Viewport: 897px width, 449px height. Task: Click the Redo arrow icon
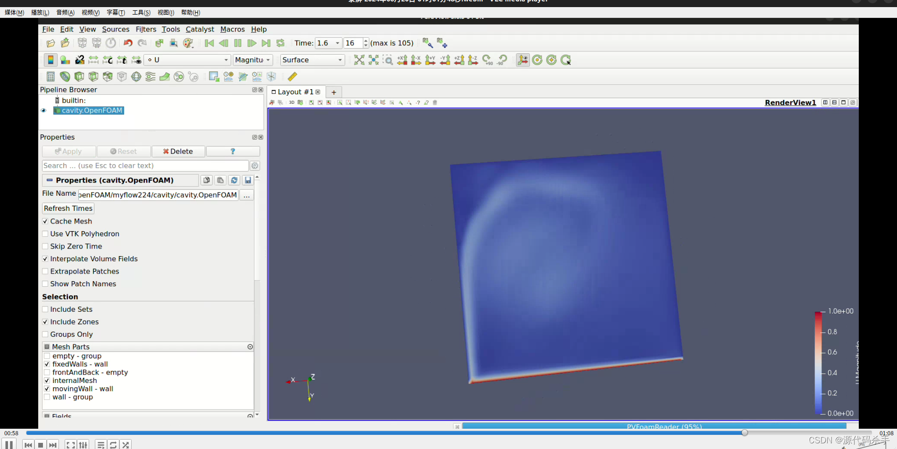(142, 43)
